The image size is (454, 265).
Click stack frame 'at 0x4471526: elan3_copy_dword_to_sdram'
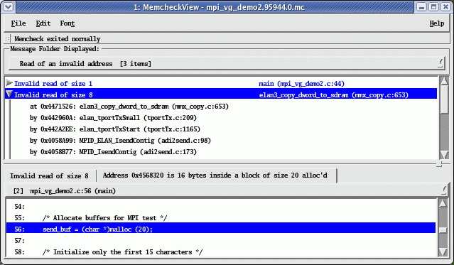click(x=129, y=107)
